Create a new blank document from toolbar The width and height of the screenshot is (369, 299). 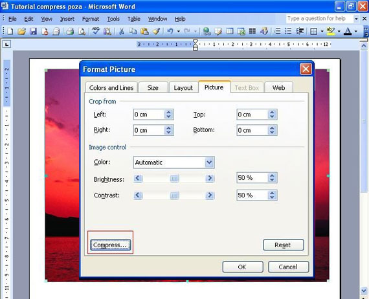coord(10,31)
